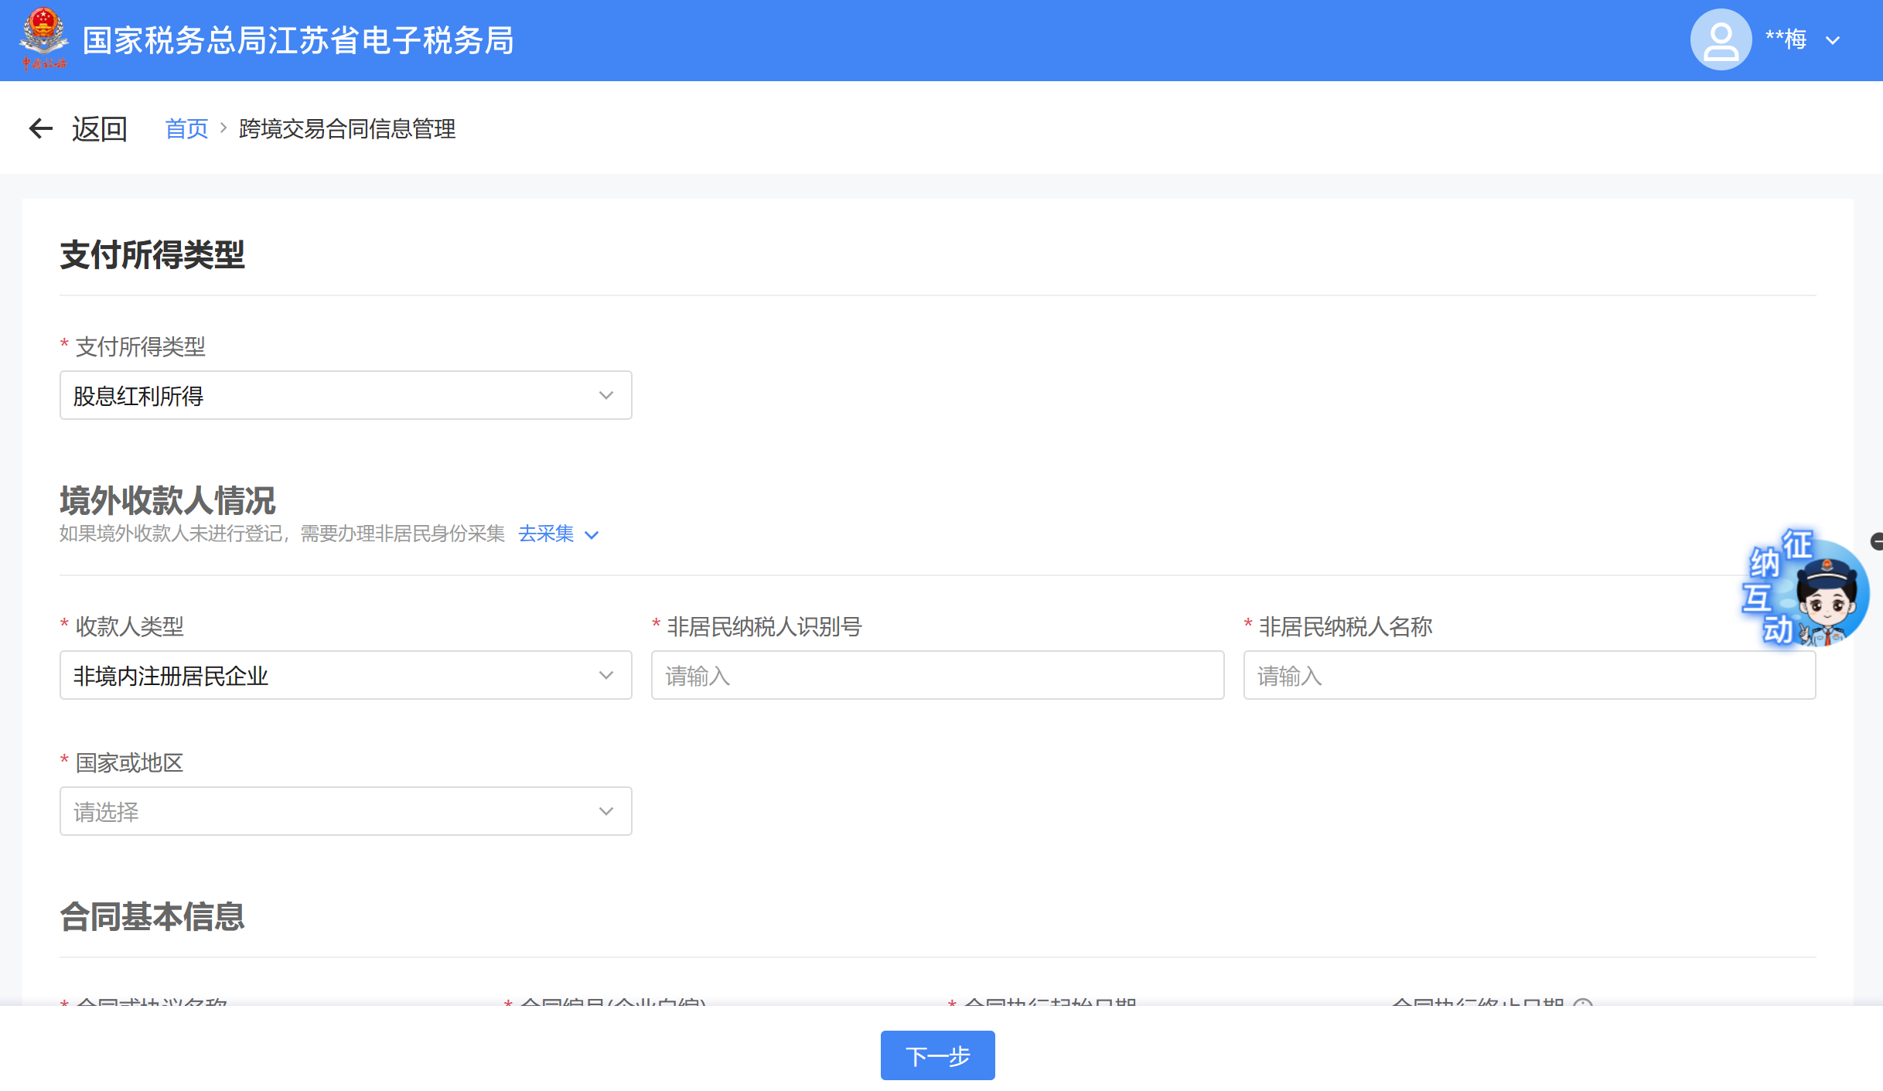Click the 国家税务总局江苏省电子税务局 title
Image resolution: width=1883 pixels, height=1091 pixels.
[298, 40]
